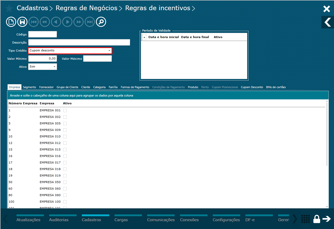
Task: Switch to the Família tab
Action: pos(113,87)
